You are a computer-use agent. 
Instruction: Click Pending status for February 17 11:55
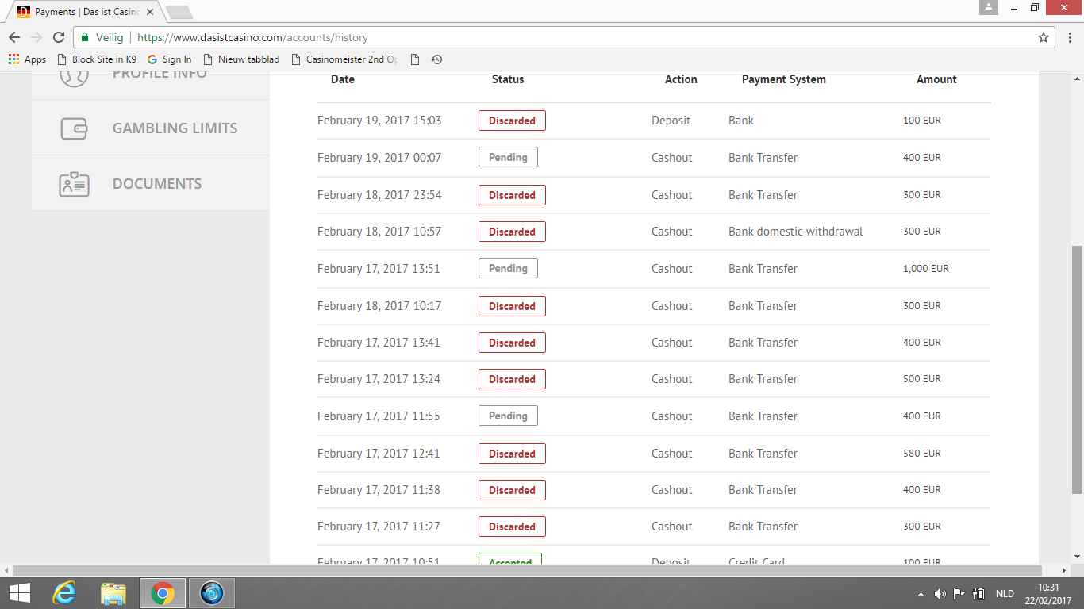click(x=508, y=416)
